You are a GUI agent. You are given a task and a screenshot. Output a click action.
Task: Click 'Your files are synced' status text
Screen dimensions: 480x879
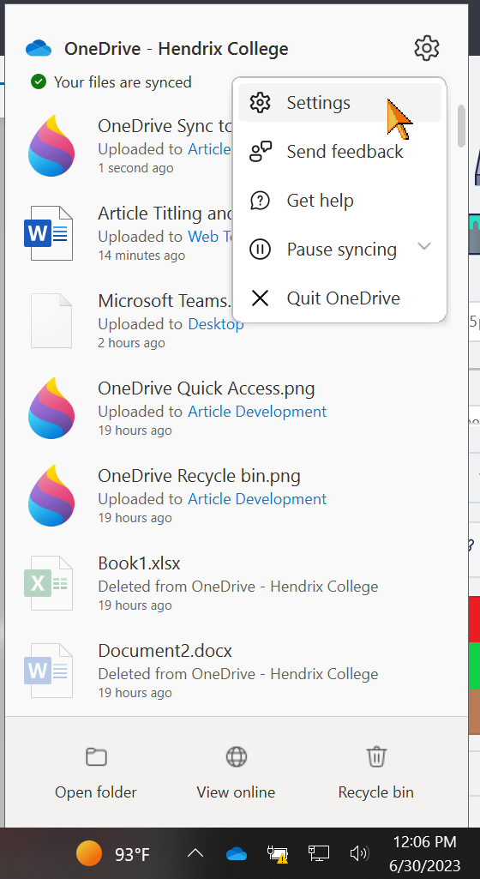[x=123, y=82]
